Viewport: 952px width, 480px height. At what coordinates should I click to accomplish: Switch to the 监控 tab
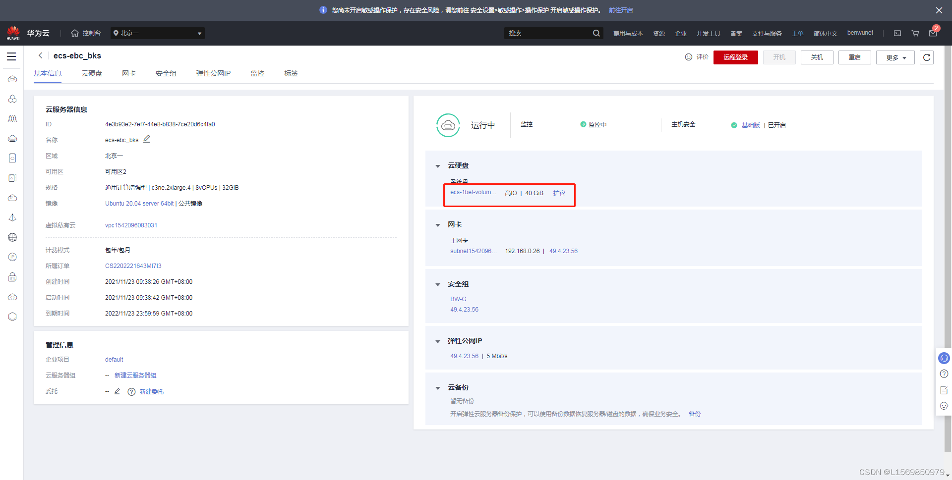point(257,73)
